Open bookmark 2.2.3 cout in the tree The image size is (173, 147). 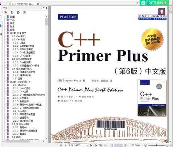point(23,121)
